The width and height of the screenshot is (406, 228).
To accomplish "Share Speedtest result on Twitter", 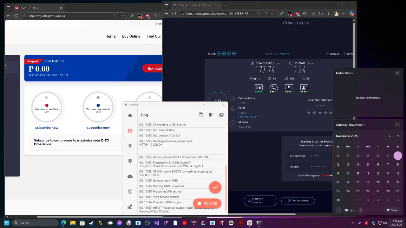I will pyautogui.click(x=224, y=54).
